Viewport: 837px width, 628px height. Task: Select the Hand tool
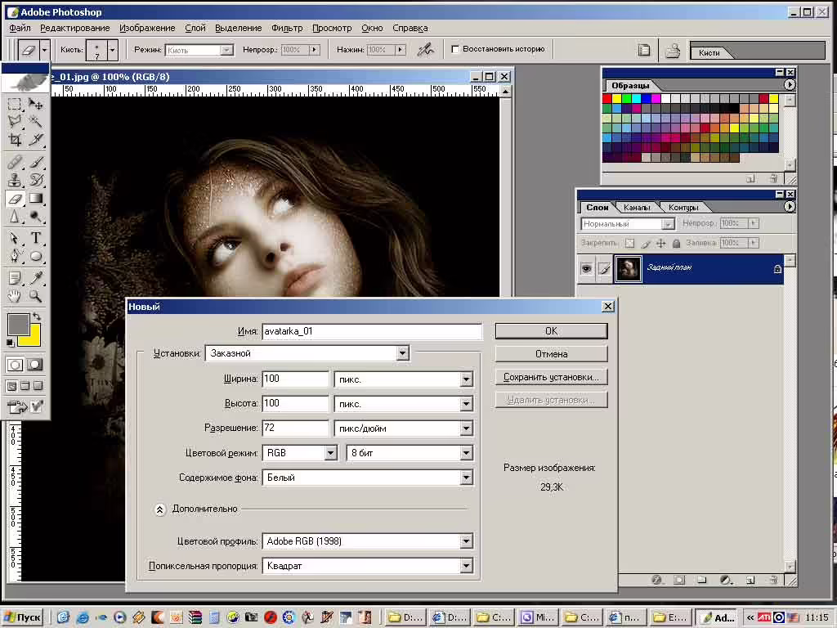(15, 296)
